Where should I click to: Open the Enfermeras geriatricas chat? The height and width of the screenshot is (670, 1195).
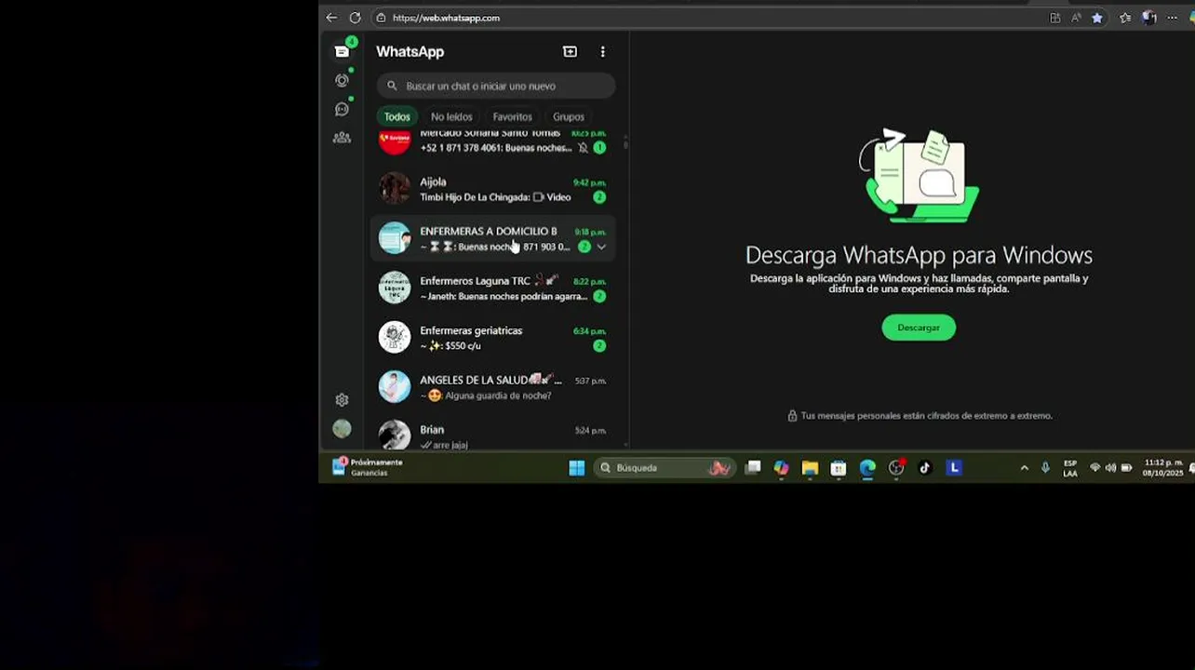pyautogui.click(x=493, y=337)
